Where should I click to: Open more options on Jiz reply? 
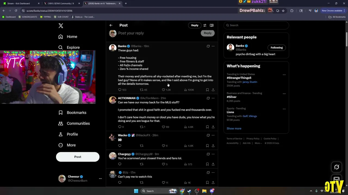point(213,173)
